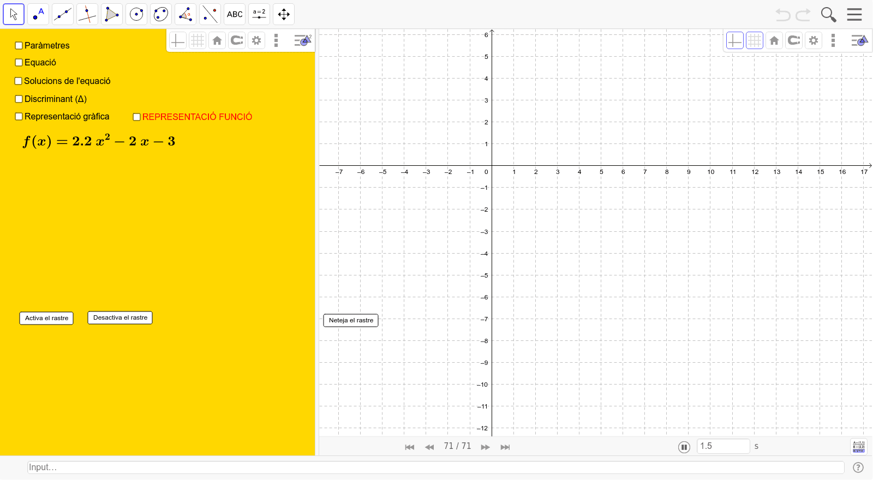Undo the last action
The height and width of the screenshot is (480, 873).
(783, 15)
